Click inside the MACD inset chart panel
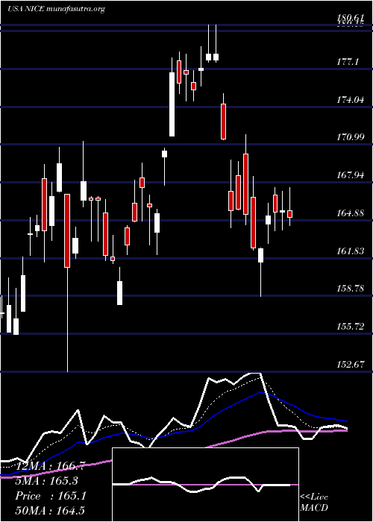Screen dimensions: 373x522 pyautogui.click(x=205, y=485)
